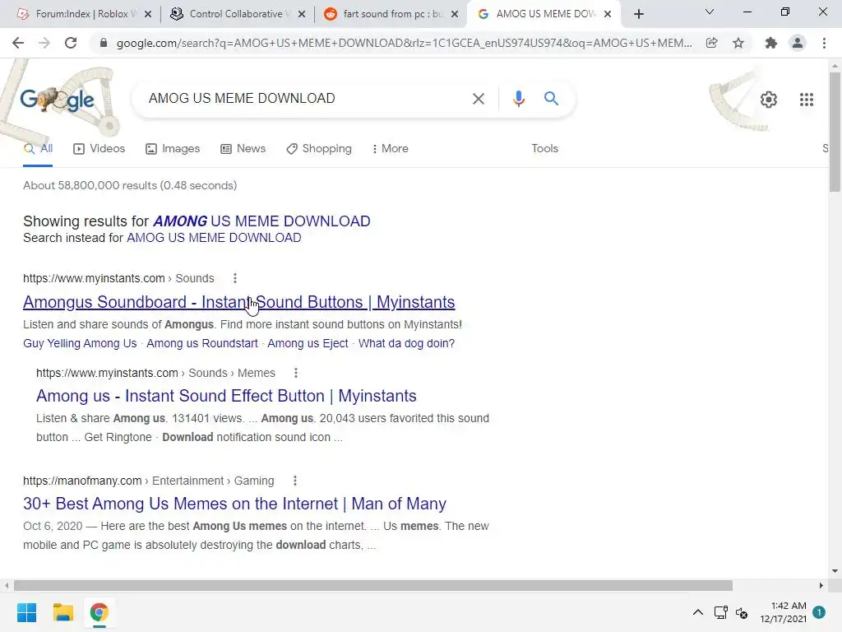Viewport: 842px width, 632px height.
Task: Click the AMONG US MEME DOWNLOAD correction
Action: [261, 221]
